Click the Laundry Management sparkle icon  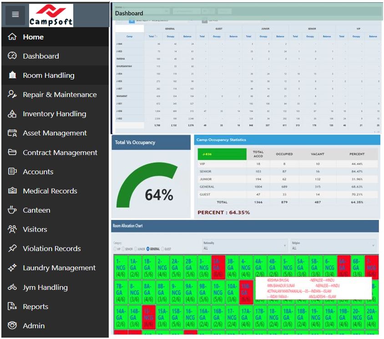[12, 268]
